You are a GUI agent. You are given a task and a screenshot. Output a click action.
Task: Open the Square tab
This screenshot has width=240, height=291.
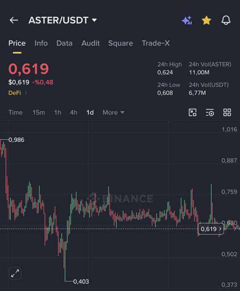pyautogui.click(x=120, y=43)
